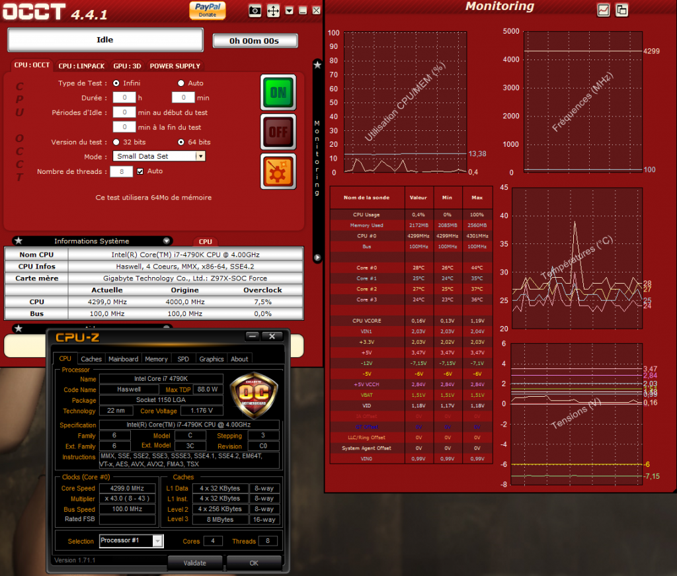Expand the Informations Système dropdown arrow
This screenshot has width=677, height=576.
pos(166,241)
